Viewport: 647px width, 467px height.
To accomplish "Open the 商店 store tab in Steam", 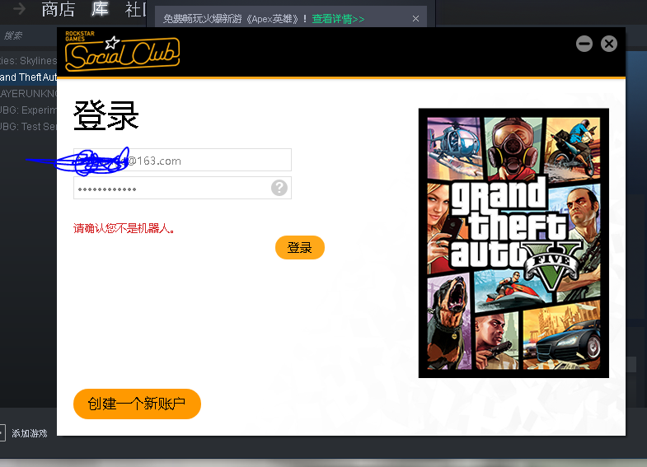I will (59, 9).
